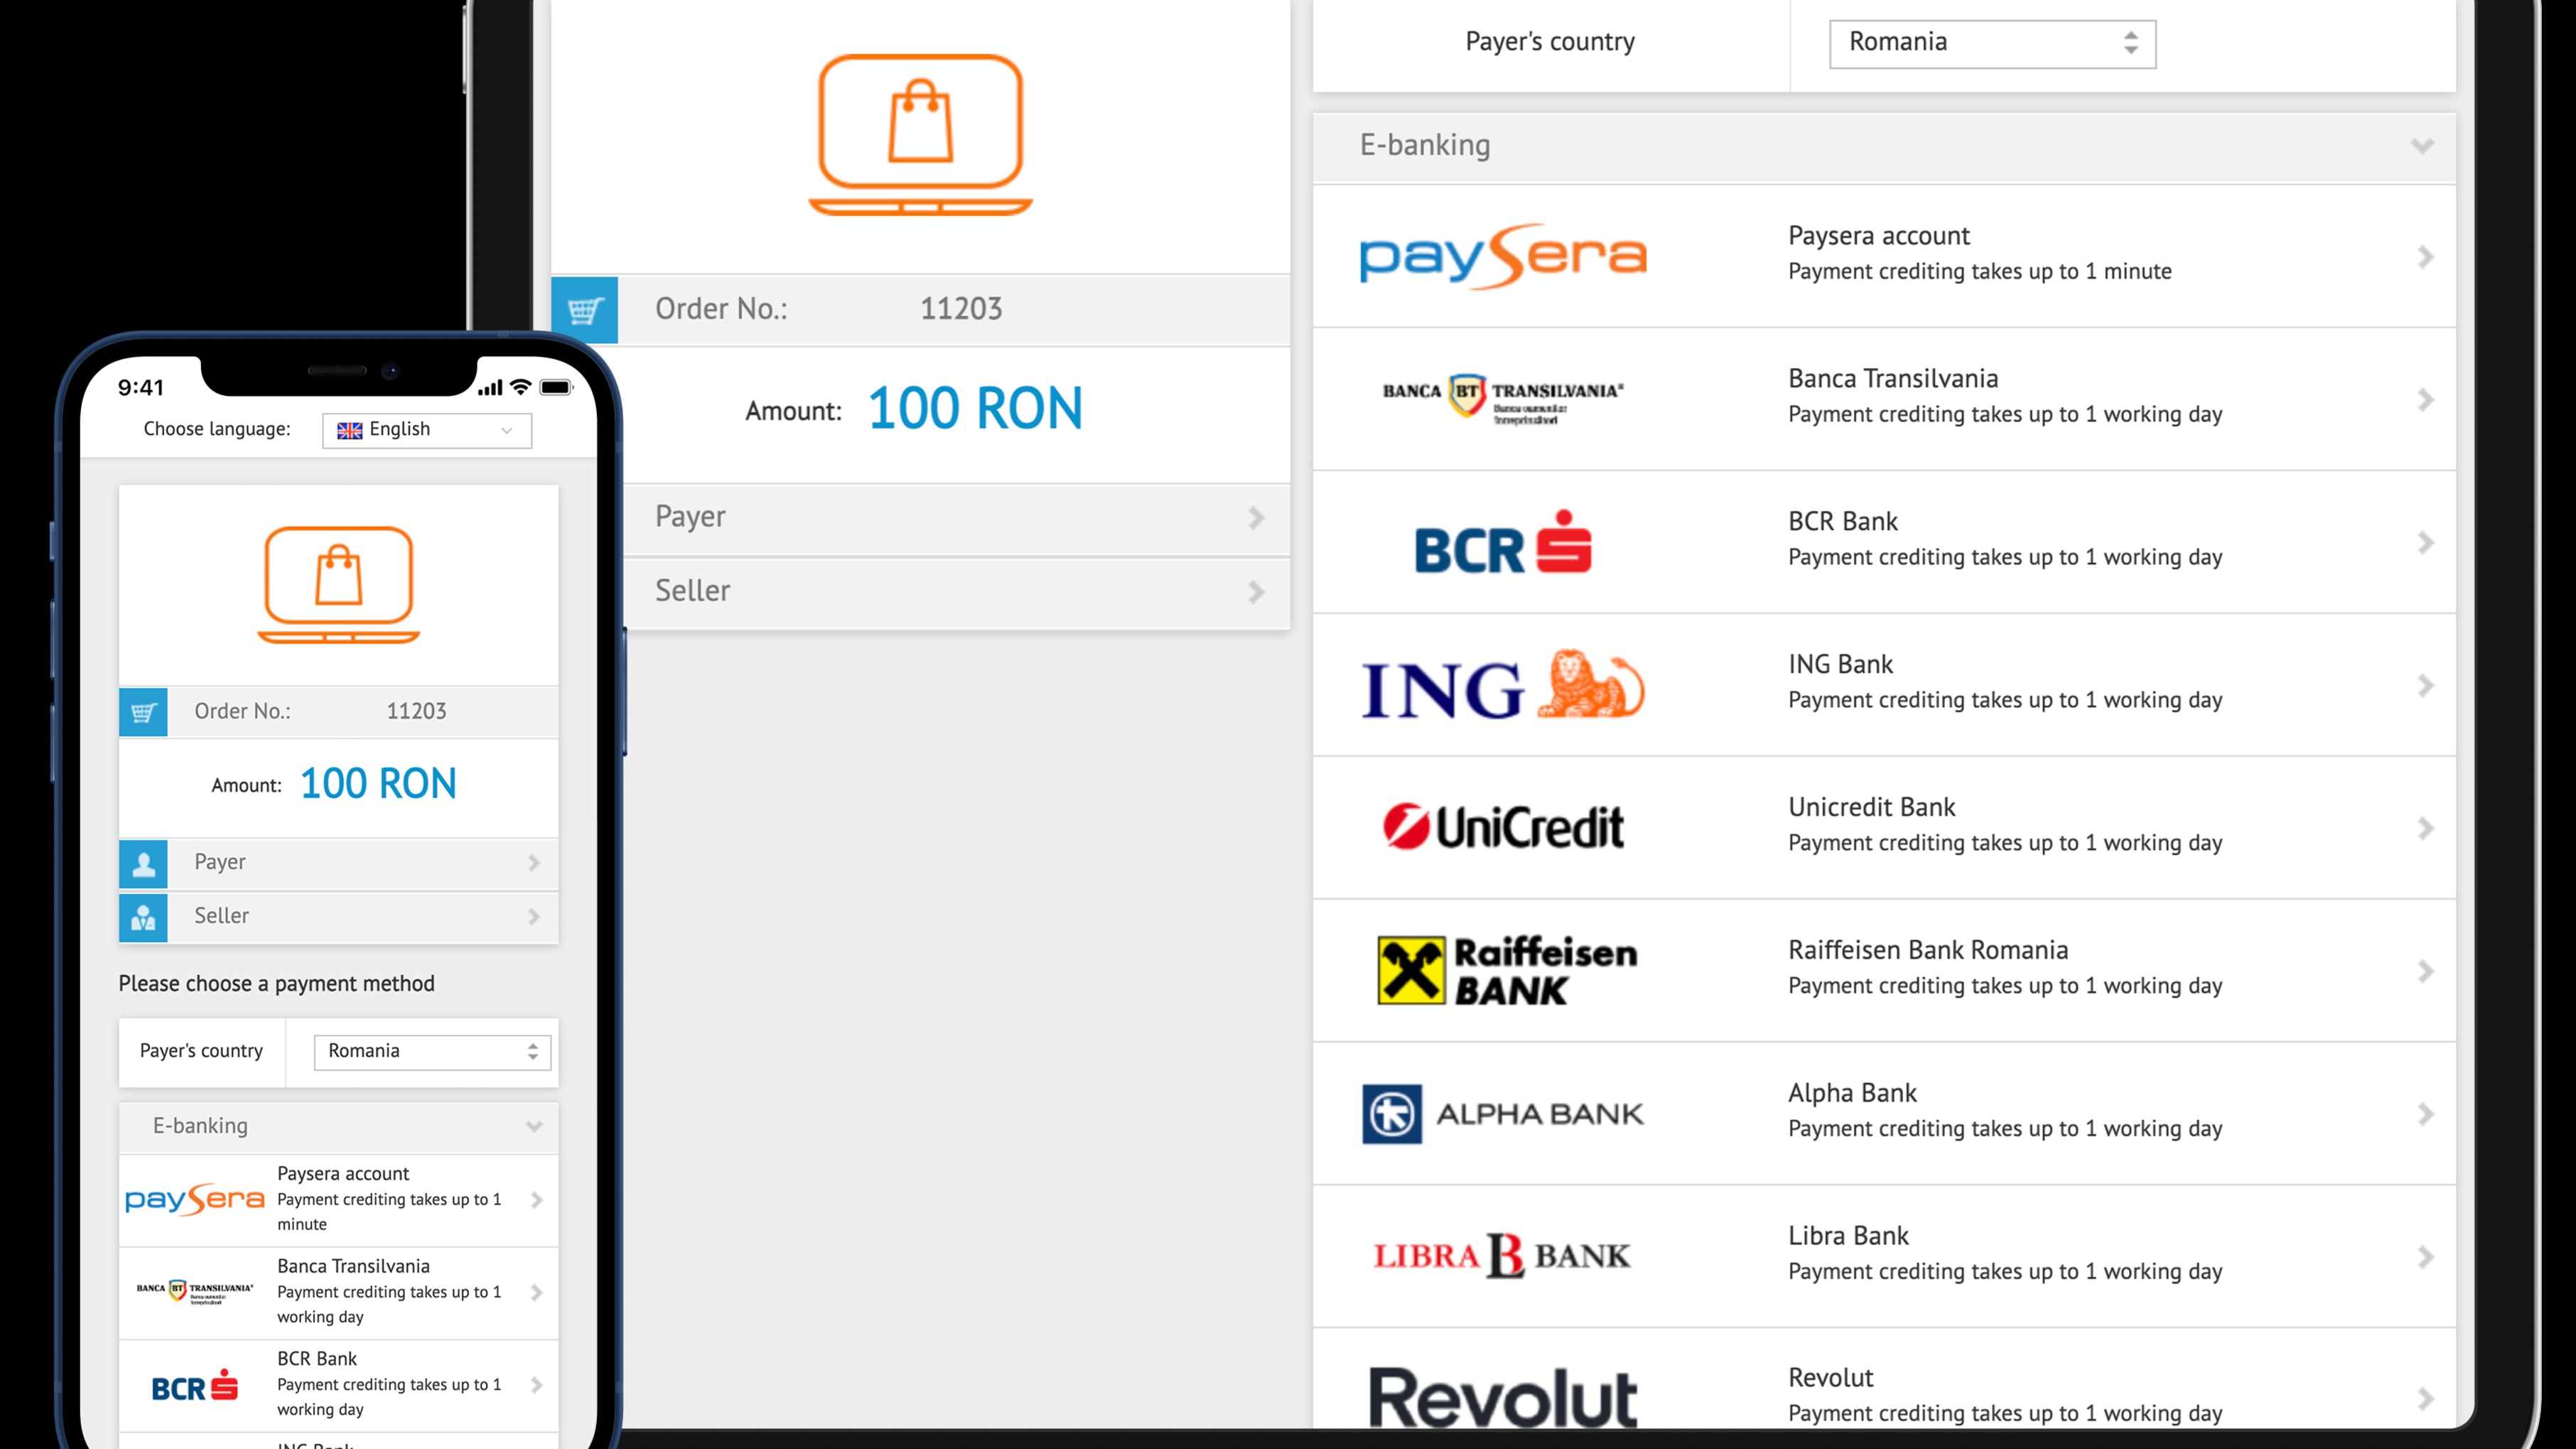Click the chevron of tablet's Paysera account row
This screenshot has height=1449, width=2576.
click(2425, 257)
